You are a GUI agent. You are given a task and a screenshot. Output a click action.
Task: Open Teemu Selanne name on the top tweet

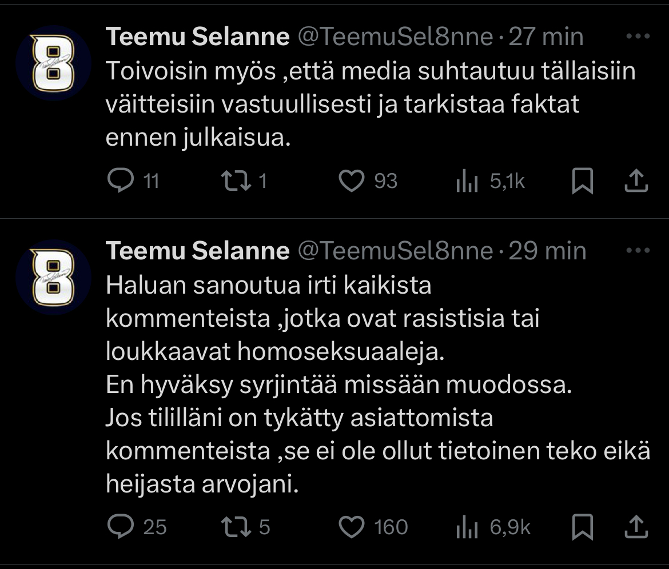click(198, 37)
